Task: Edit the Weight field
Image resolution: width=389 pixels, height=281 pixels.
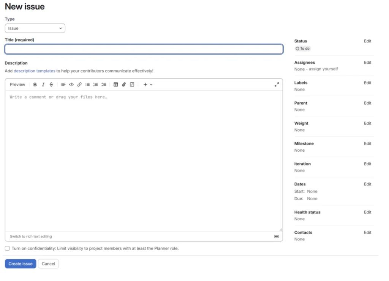Action: point(367,124)
